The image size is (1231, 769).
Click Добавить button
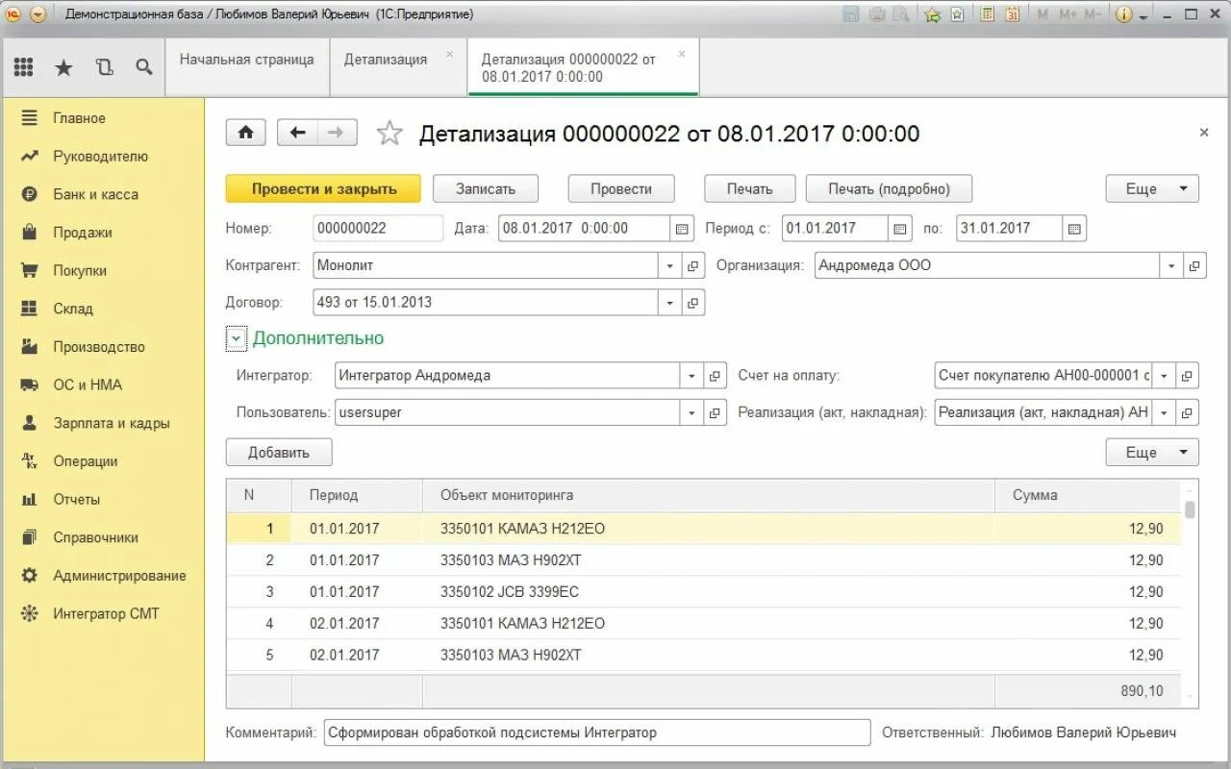pos(279,453)
